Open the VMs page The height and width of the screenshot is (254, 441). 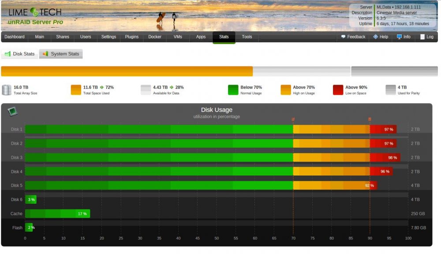178,37
